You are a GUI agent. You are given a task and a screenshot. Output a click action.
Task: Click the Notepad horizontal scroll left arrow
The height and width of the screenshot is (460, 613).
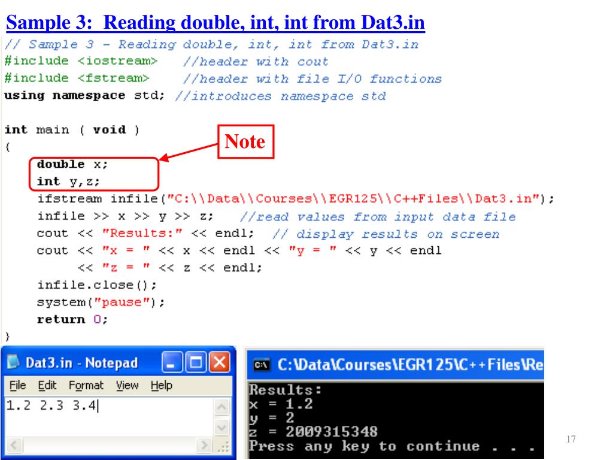pyautogui.click(x=15, y=445)
